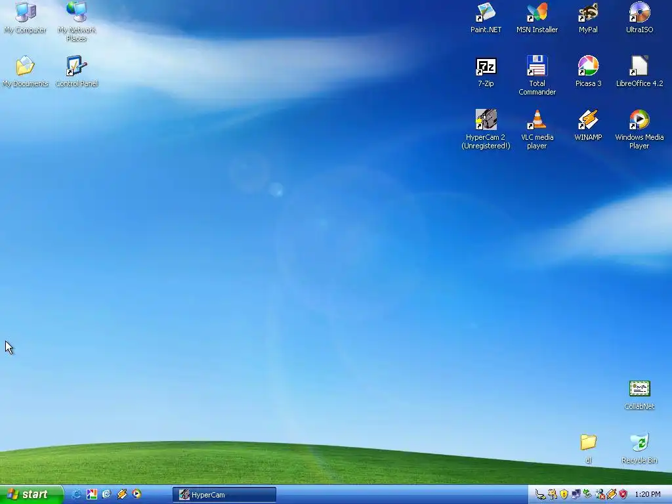Select the Windows Media Player desktop shortcut
672x504 pixels.
639,129
